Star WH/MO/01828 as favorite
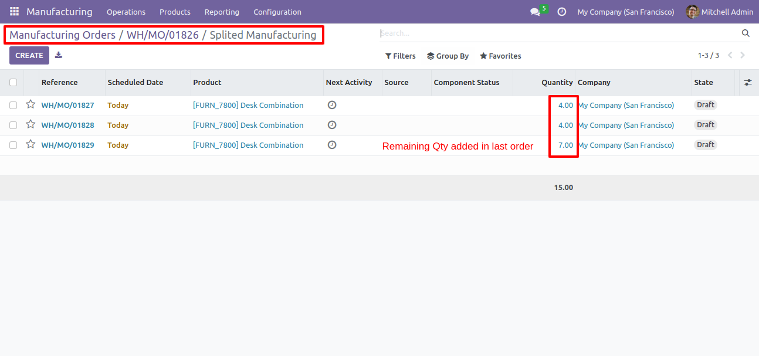 point(31,124)
